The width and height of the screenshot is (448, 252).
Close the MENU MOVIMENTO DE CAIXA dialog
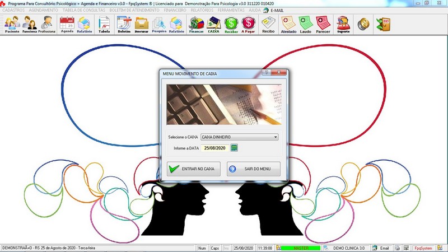(278, 72)
